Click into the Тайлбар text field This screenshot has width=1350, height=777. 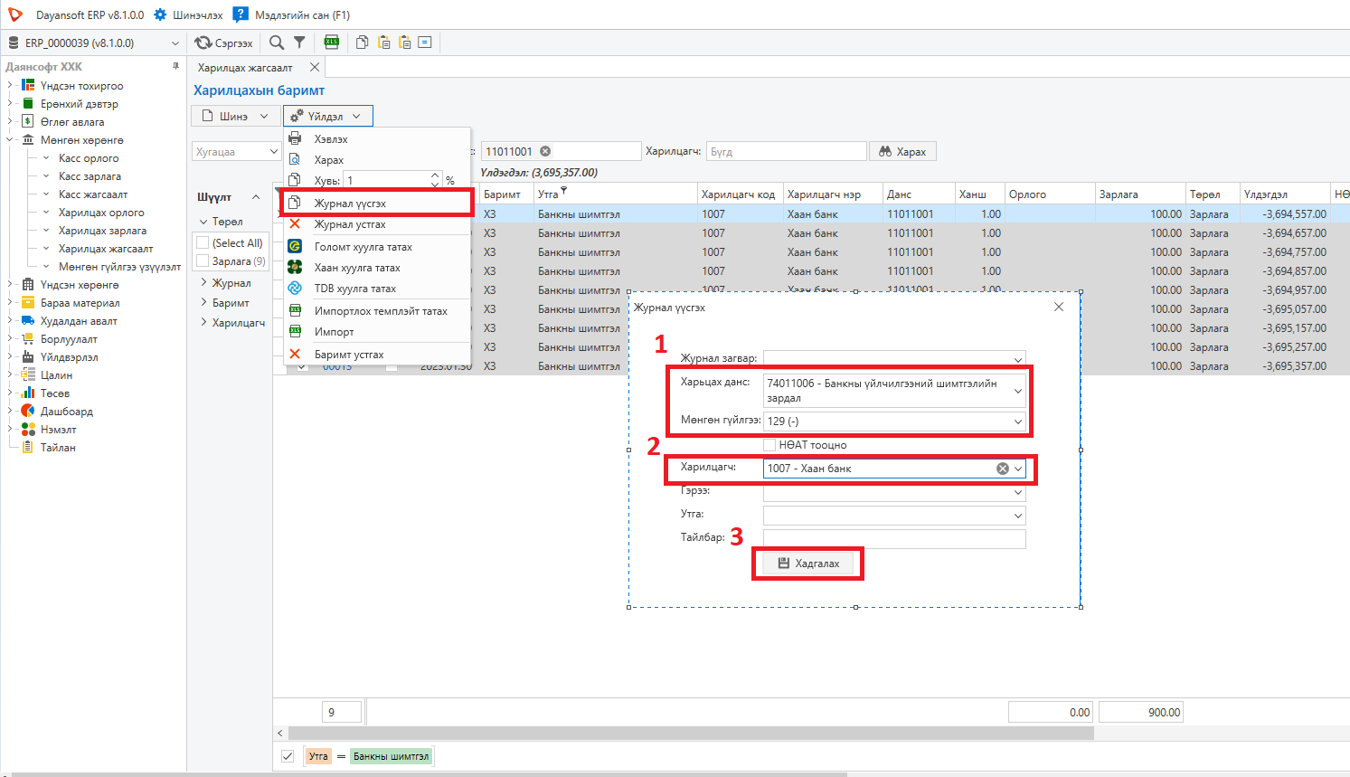tap(894, 539)
